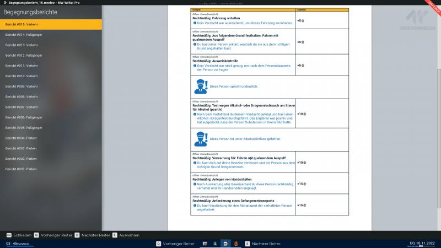
Task: Open Bericht #007: Verkehr
Action: (x=51, y=107)
